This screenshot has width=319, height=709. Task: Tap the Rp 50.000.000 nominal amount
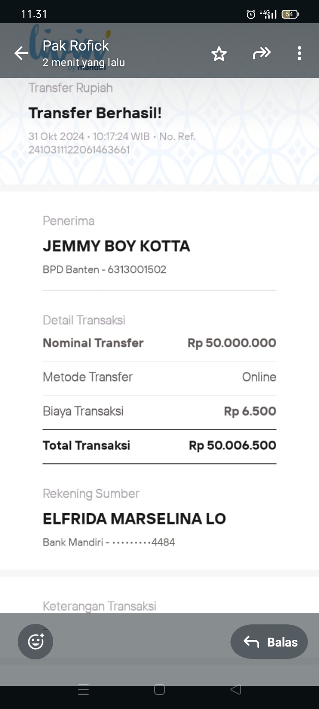pos(232,343)
